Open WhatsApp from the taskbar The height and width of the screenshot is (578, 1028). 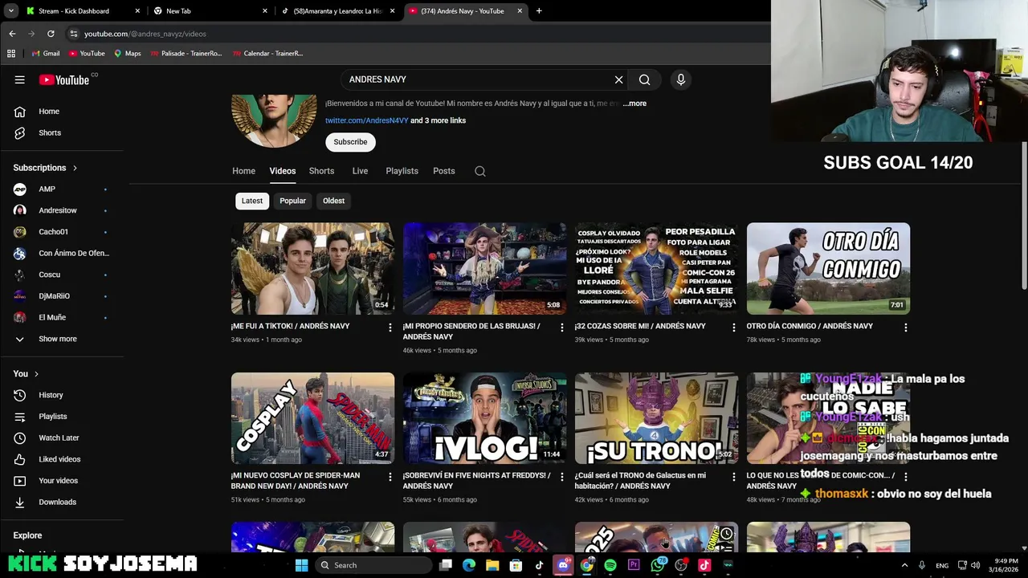coord(658,565)
